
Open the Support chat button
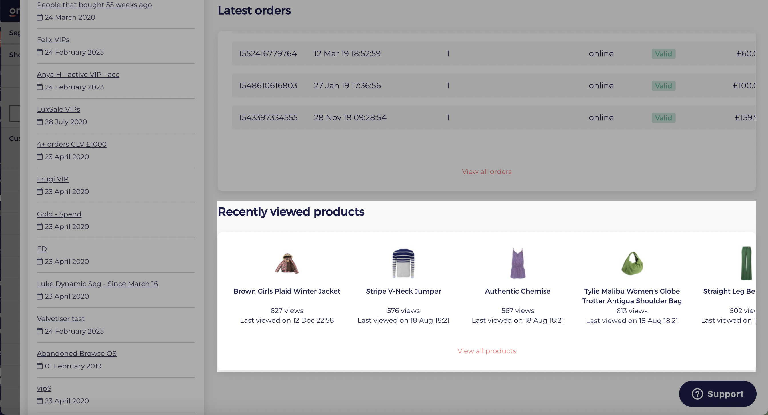pyautogui.click(x=717, y=394)
